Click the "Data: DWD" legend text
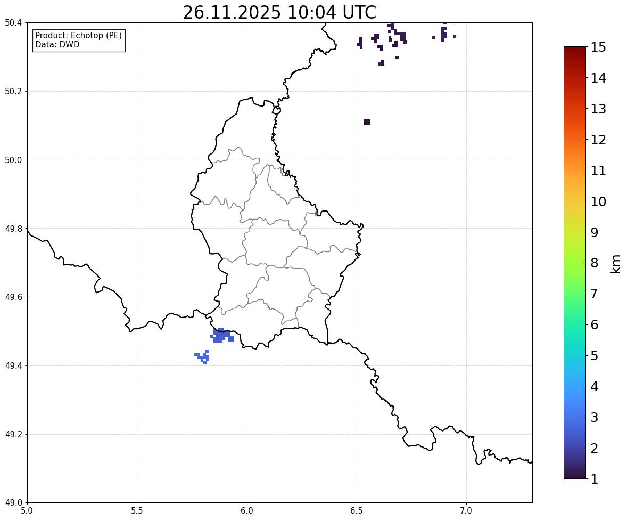 point(57,44)
